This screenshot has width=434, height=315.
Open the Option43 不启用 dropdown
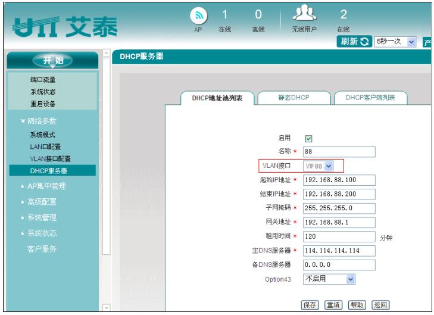(x=329, y=279)
